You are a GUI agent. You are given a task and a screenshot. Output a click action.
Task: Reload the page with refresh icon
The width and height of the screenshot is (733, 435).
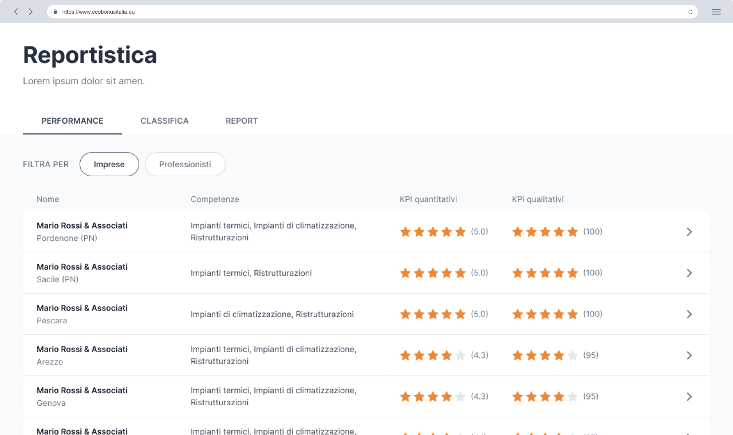click(x=690, y=12)
